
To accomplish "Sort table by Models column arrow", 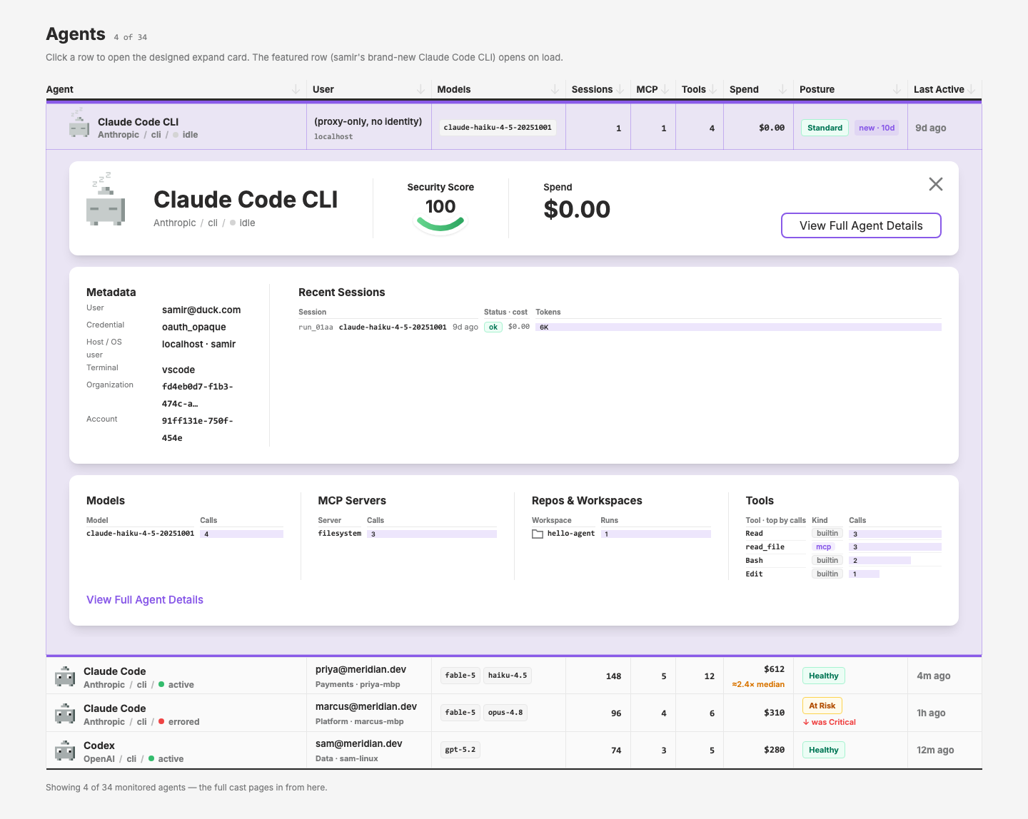I will click(x=555, y=89).
